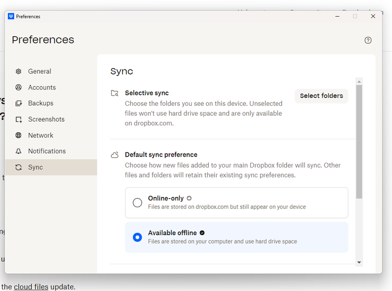
Task: Switch to the Network tab
Action: coord(41,136)
